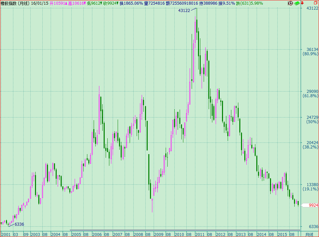Click the 2001 label on the time axis
Image resolution: width=319 pixels, height=237 pixels.
[x=6, y=235]
